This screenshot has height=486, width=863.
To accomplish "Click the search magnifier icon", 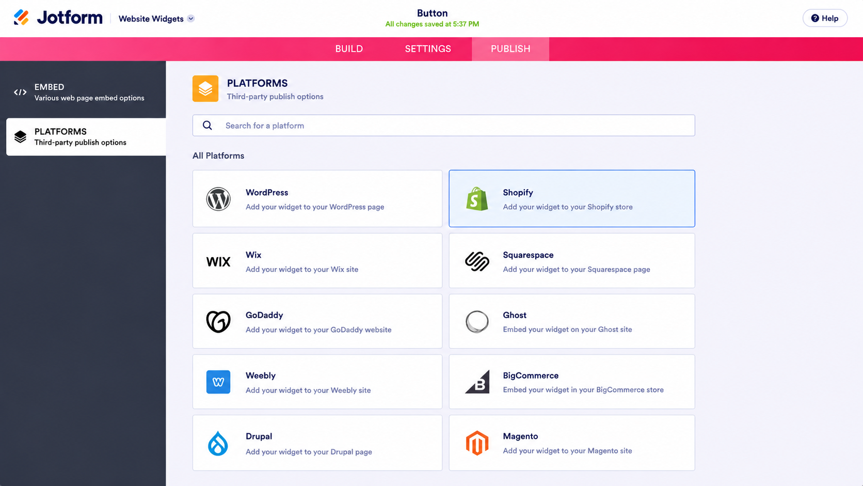I will click(x=207, y=126).
